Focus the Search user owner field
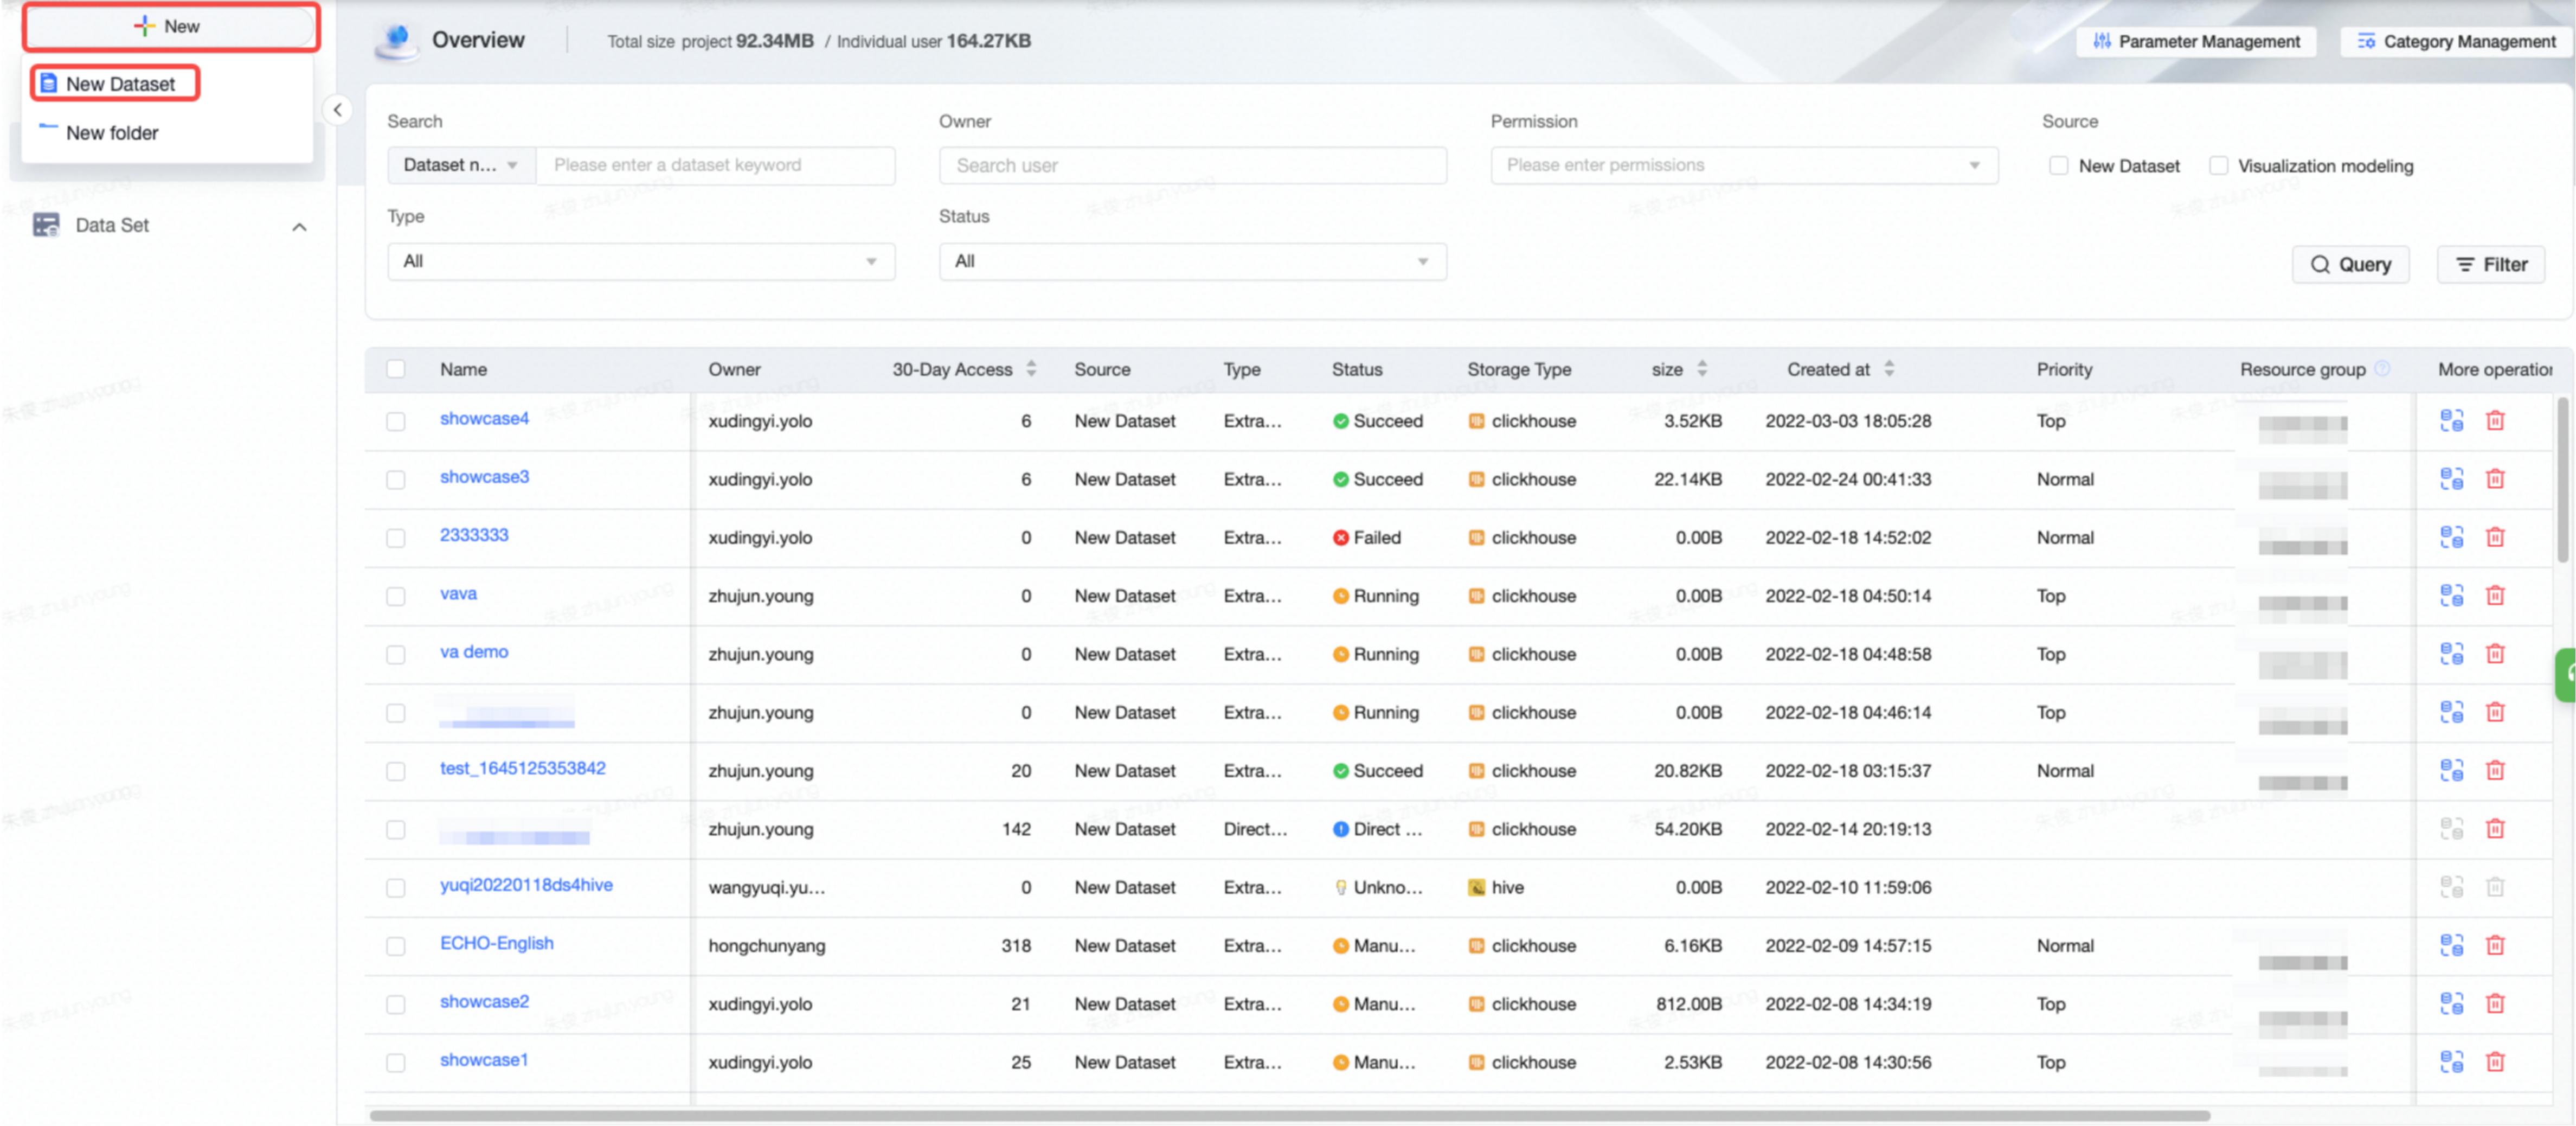Screen dimensions: 2576x1126 (x=1192, y=165)
